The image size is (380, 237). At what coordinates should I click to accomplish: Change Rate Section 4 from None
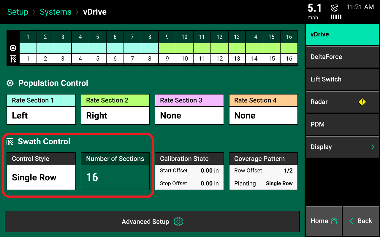(263, 109)
